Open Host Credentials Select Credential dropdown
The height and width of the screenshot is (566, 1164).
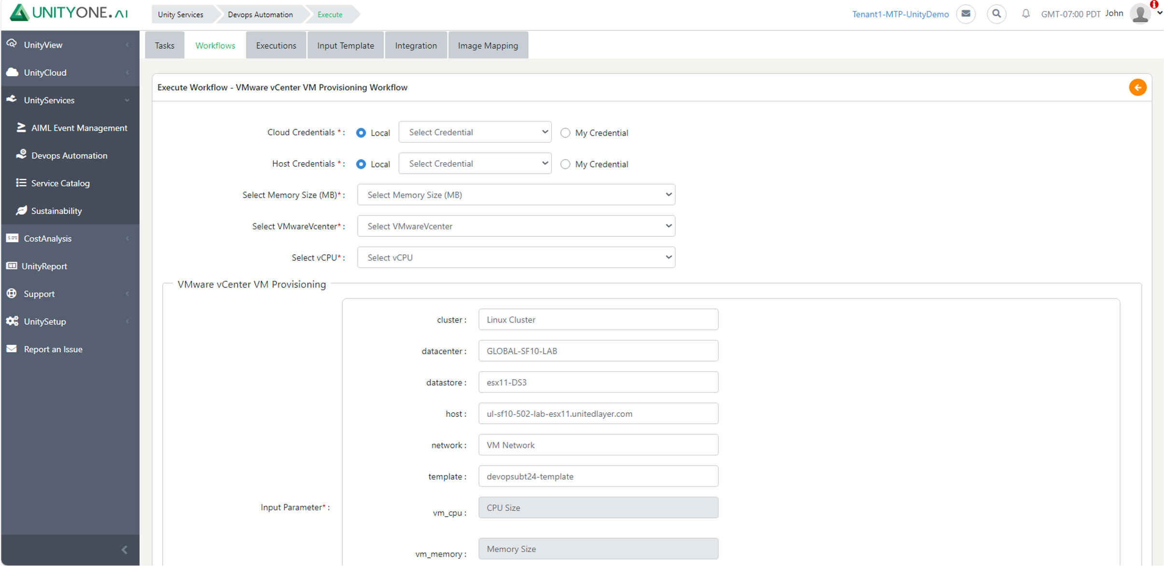tap(475, 164)
